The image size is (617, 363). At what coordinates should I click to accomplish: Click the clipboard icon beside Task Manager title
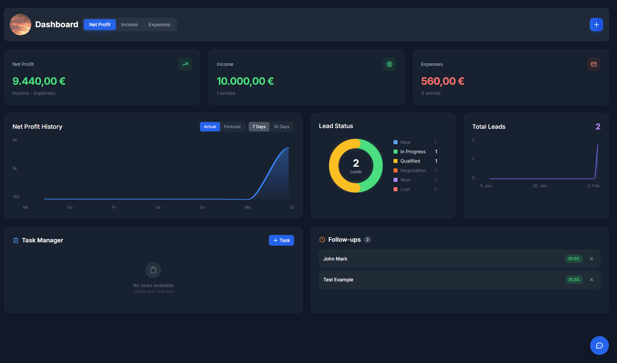coord(16,240)
